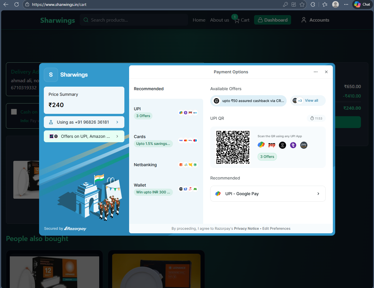Open Razorpay Privacy Notice link
This screenshot has width=374, height=288.
click(246, 229)
